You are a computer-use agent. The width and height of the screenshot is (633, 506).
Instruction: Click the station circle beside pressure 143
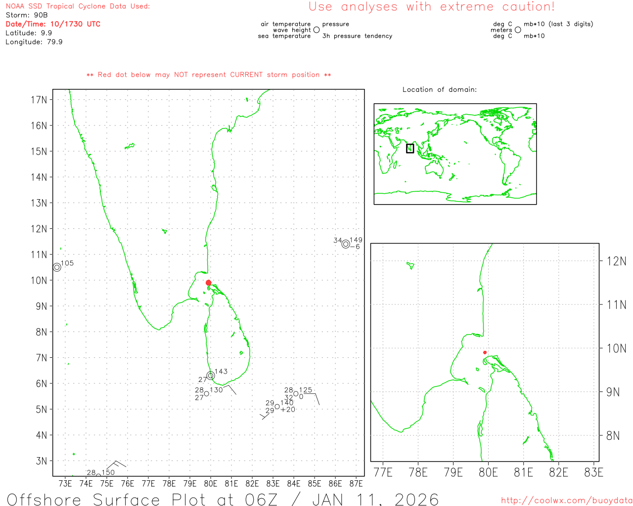click(211, 376)
